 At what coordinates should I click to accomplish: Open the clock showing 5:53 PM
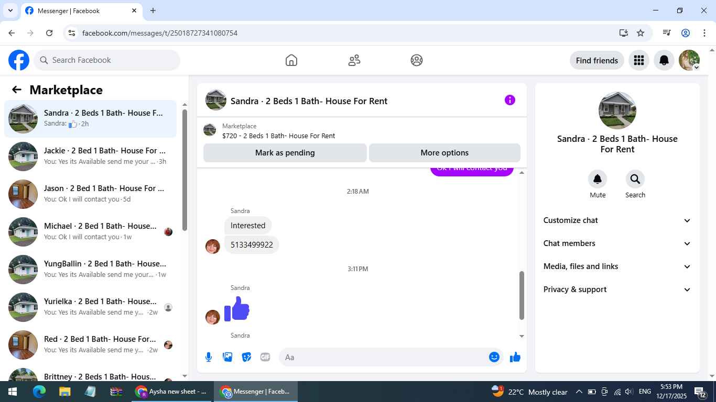(671, 392)
